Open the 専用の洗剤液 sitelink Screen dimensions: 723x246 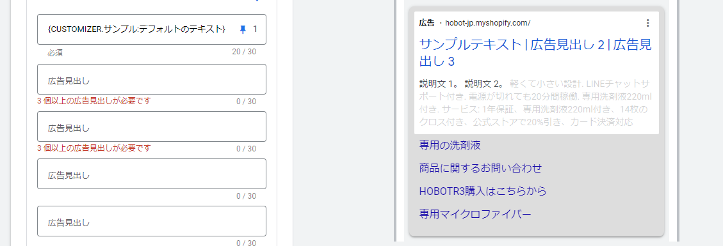point(450,146)
